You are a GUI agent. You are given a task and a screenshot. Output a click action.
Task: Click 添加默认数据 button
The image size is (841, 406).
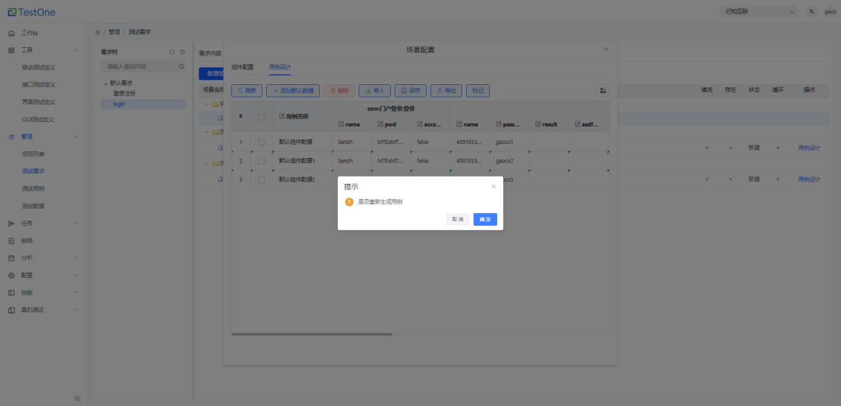(293, 91)
